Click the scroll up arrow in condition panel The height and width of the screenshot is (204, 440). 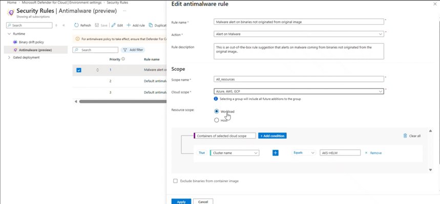click(430, 130)
